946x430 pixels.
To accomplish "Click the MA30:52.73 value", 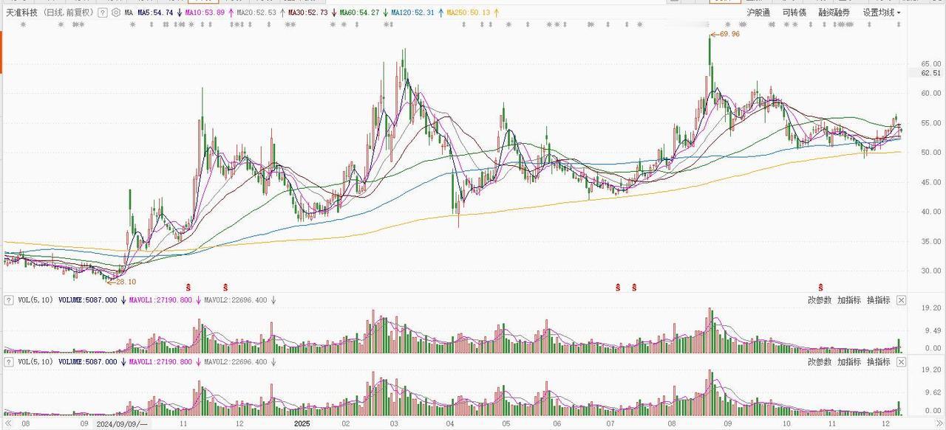I will [307, 13].
